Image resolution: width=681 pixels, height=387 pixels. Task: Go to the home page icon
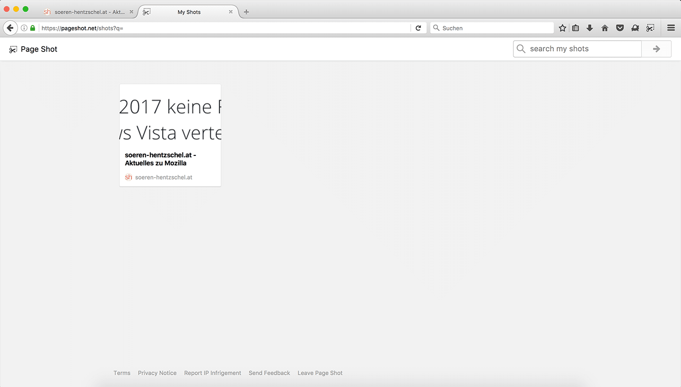click(x=604, y=28)
